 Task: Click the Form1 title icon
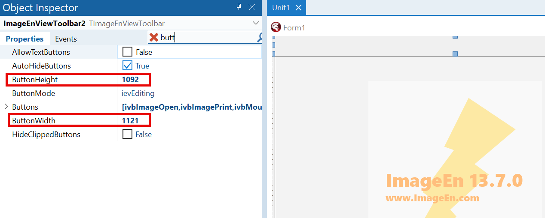[276, 27]
